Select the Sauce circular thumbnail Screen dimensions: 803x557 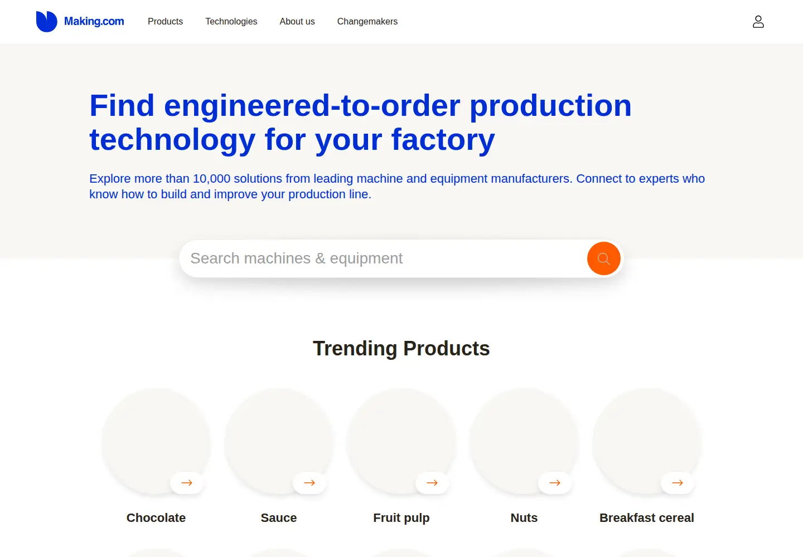(x=279, y=442)
